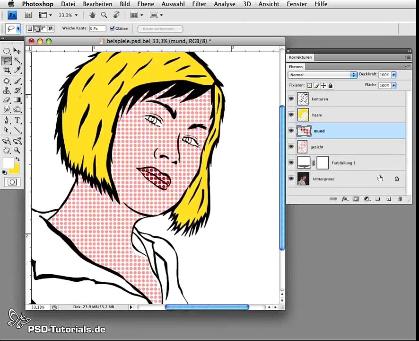Viewport: 419px width, 341px height.
Task: Select the Smudge tool
Action: click(7, 109)
